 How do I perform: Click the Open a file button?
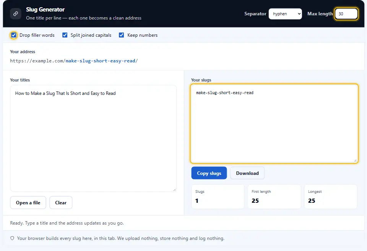(28, 203)
